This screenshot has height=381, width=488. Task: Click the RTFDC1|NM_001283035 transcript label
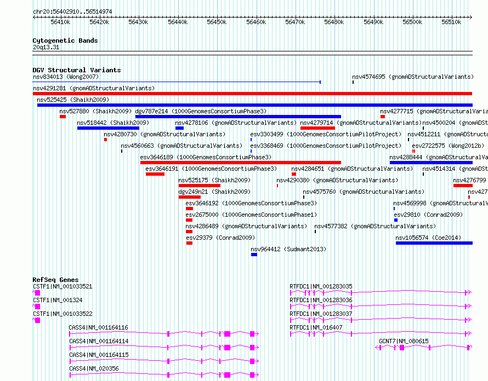click(321, 286)
